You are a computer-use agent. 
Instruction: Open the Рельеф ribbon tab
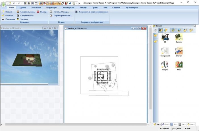(83, 8)
